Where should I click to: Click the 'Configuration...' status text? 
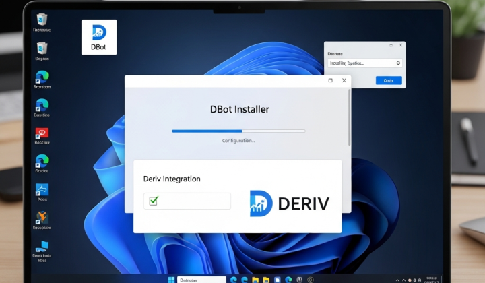pyautogui.click(x=238, y=141)
